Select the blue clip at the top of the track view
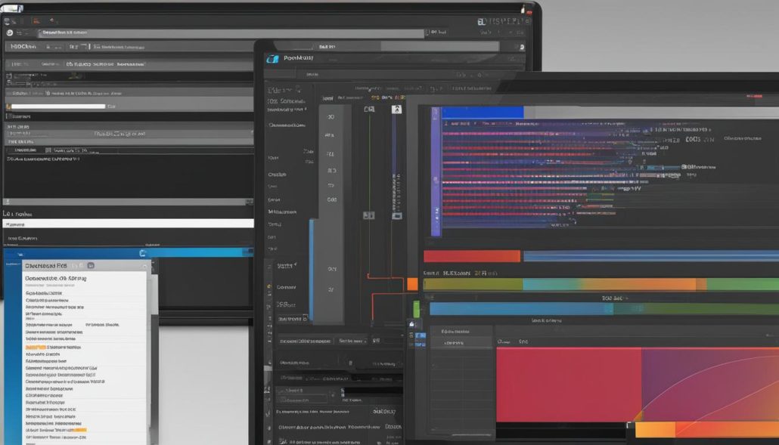The height and width of the screenshot is (445, 779). tap(483, 112)
